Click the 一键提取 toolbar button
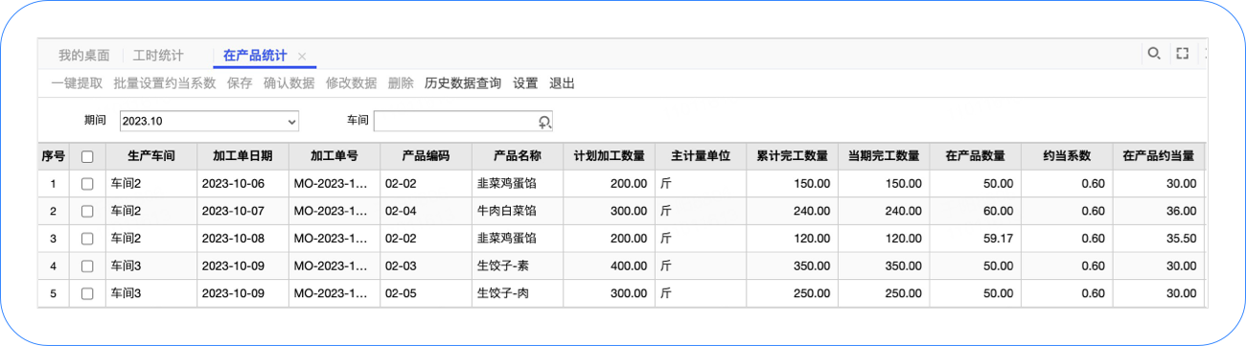Screen dimensions: 1246x346 tap(77, 83)
